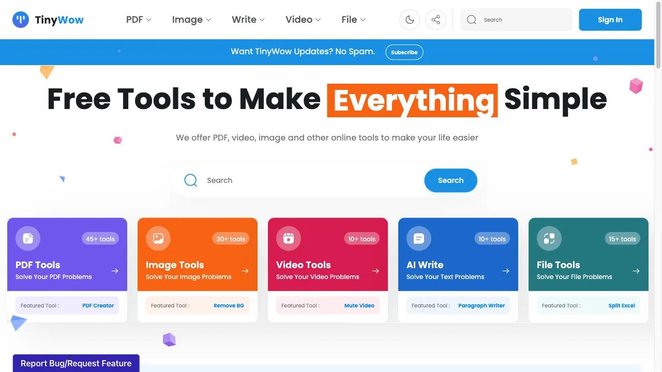Click the share icon in the header

click(x=435, y=20)
